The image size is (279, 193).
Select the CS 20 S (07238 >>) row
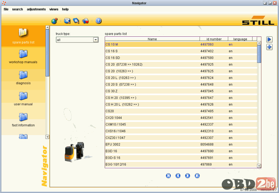[181, 84]
